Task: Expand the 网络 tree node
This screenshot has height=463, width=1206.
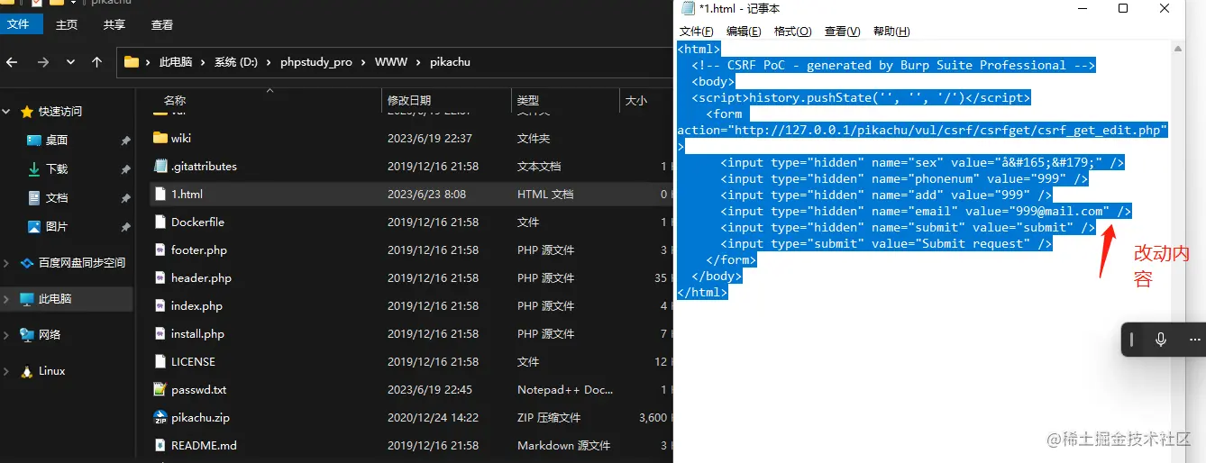Action: coord(6,334)
